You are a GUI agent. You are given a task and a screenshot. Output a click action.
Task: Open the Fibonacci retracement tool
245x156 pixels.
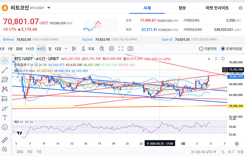[x=5, y=79]
